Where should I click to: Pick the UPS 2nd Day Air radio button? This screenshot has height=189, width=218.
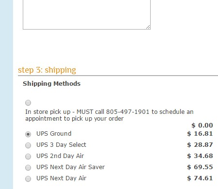(28, 157)
